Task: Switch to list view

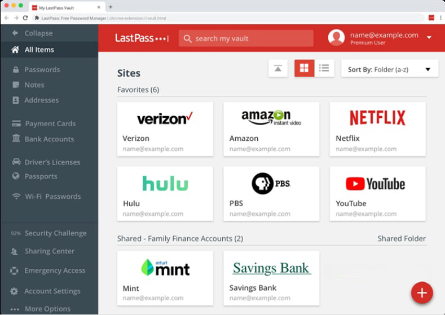Action: [x=324, y=68]
